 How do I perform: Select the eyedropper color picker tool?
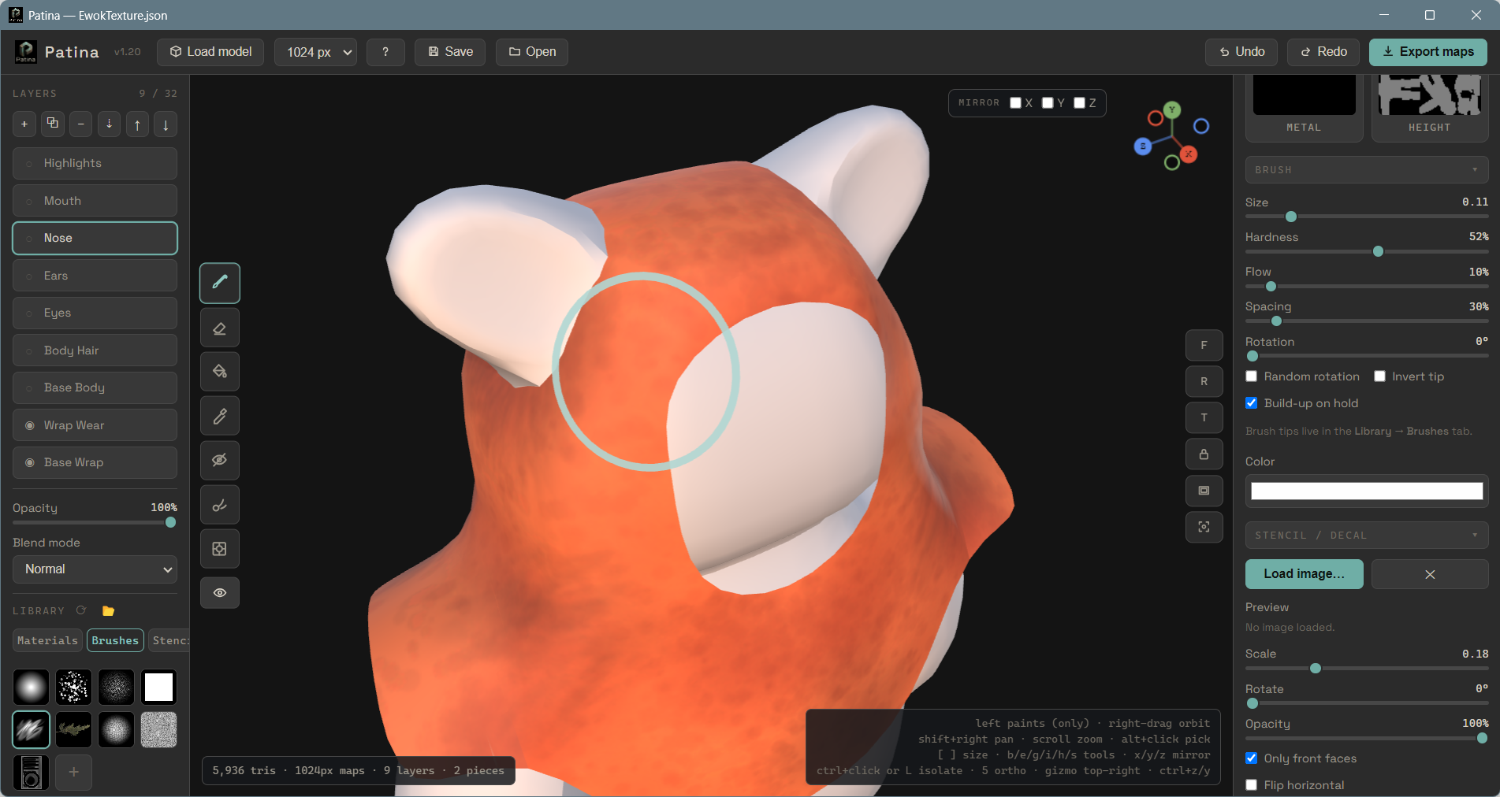tap(220, 416)
